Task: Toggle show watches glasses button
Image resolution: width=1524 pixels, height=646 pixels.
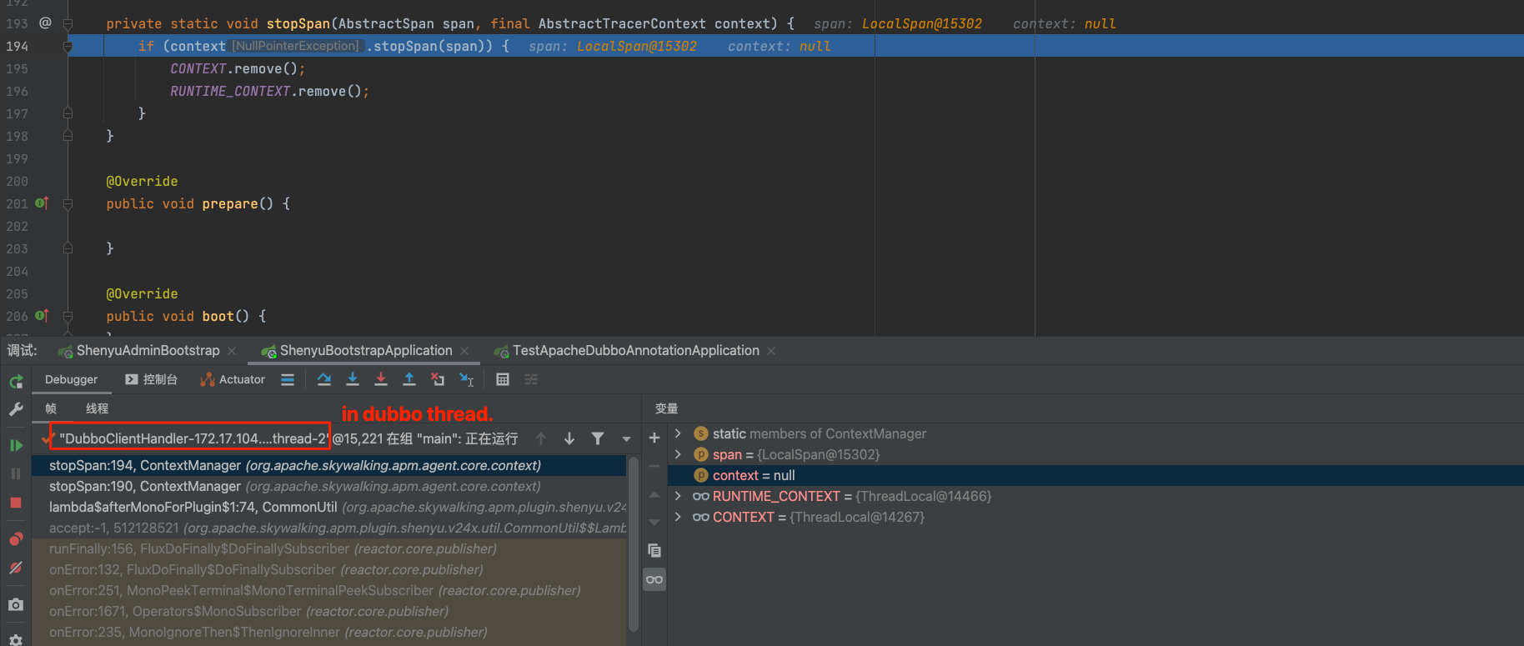Action: tap(654, 579)
